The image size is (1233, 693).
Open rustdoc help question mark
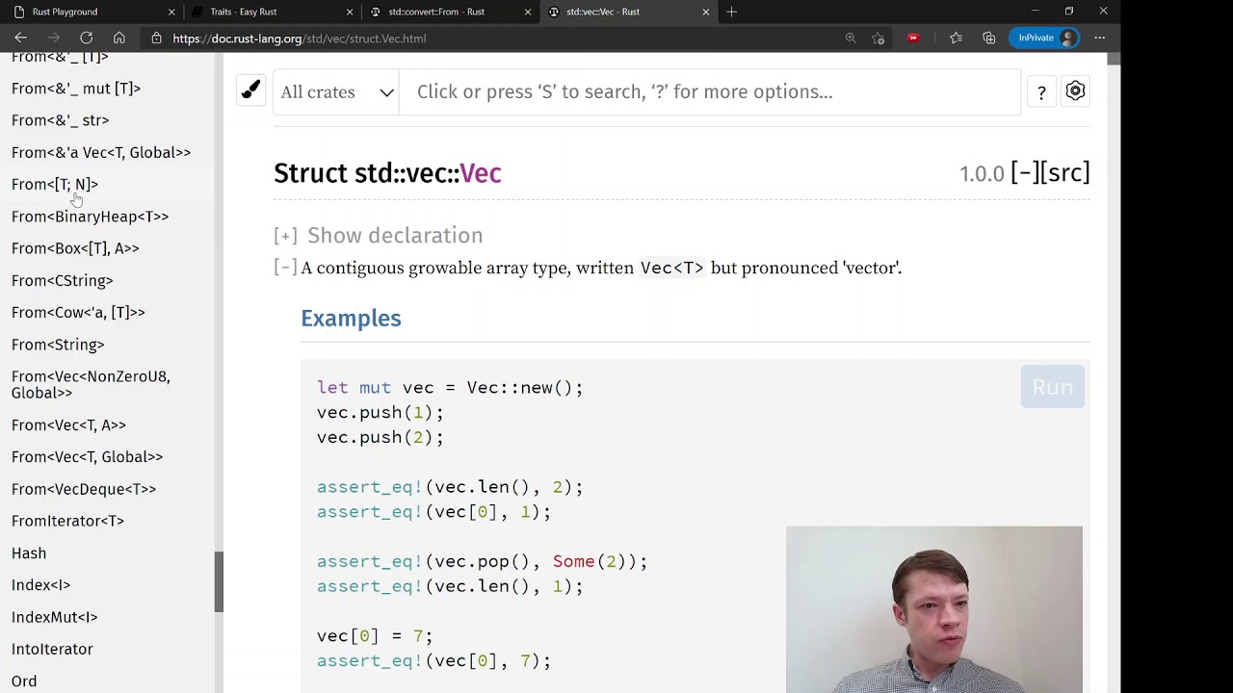point(1041,91)
